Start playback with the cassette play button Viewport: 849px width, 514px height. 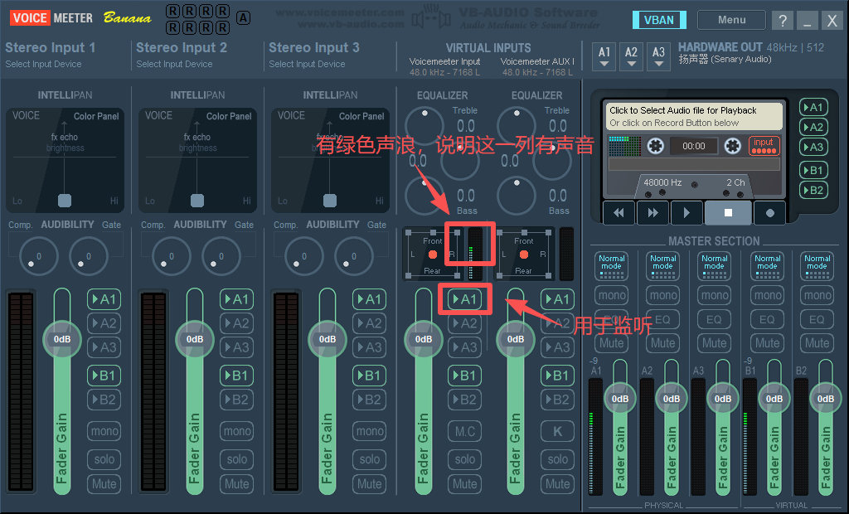point(686,213)
